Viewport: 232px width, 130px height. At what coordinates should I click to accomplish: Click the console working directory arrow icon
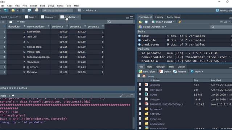(13, 96)
